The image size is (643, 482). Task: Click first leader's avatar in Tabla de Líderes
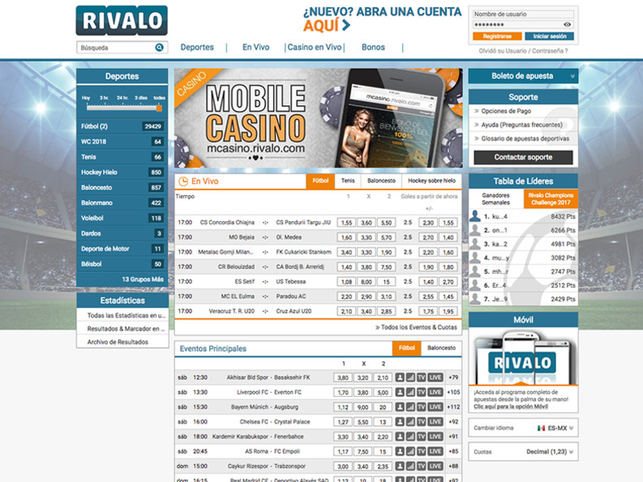coord(476,217)
